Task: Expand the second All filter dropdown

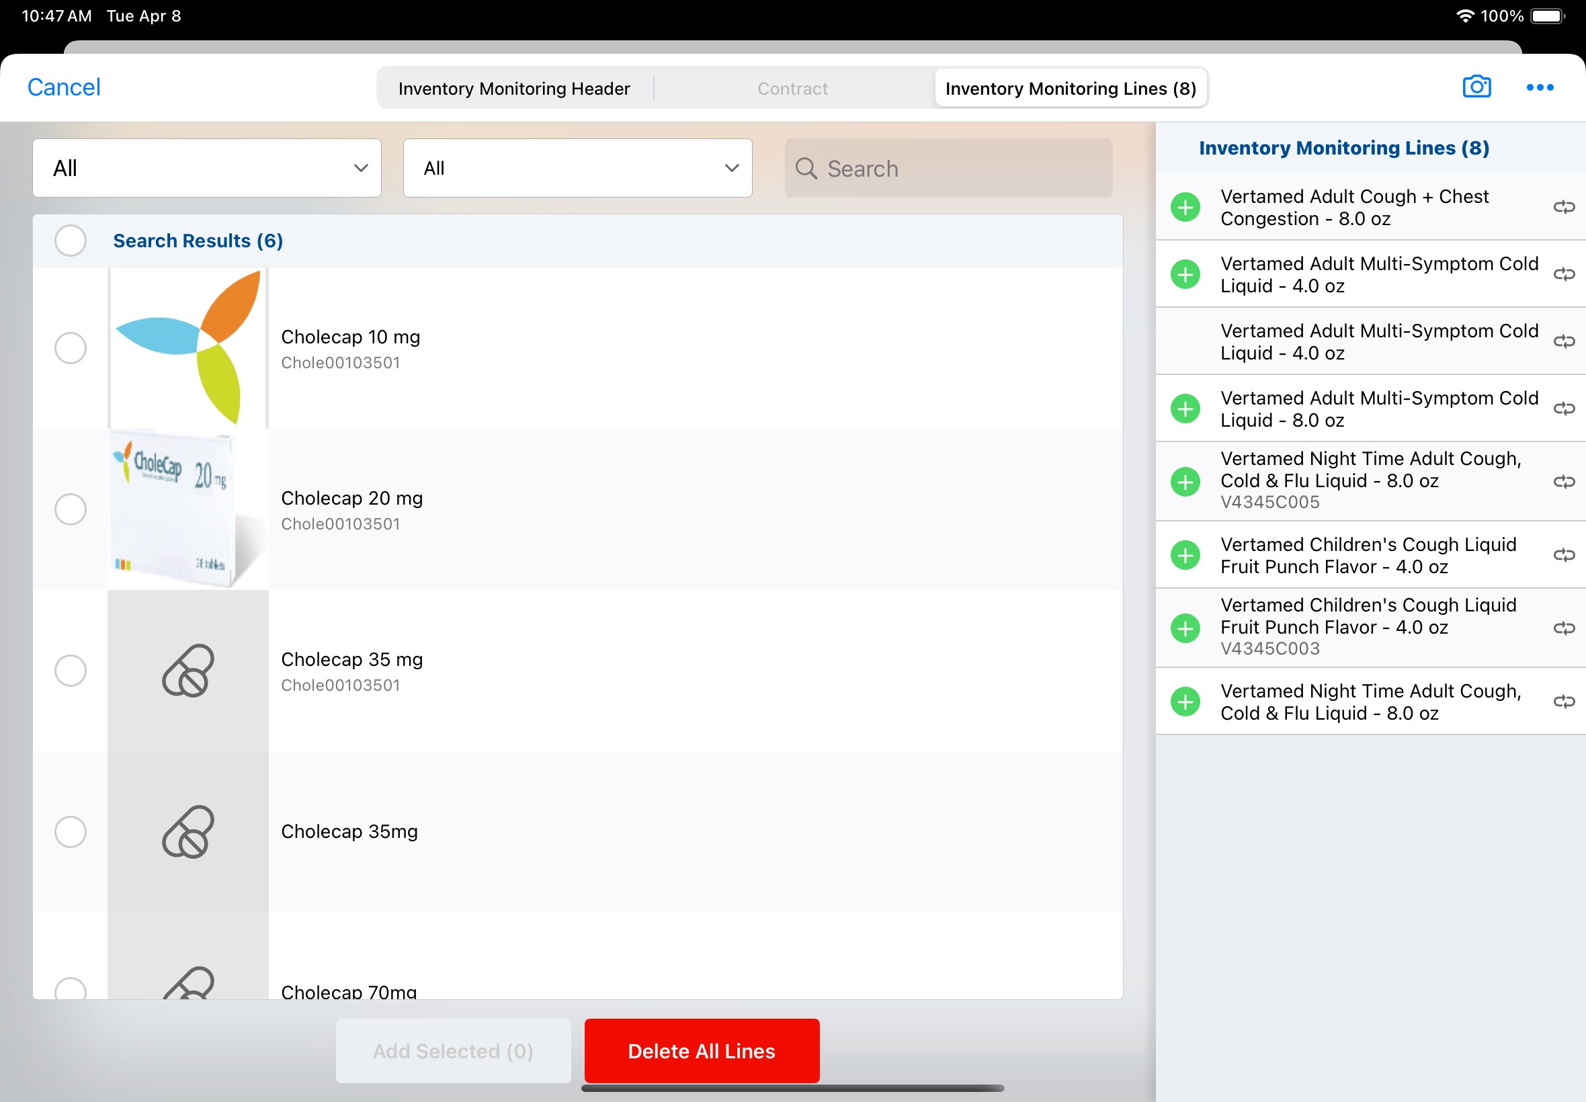Action: (x=577, y=169)
